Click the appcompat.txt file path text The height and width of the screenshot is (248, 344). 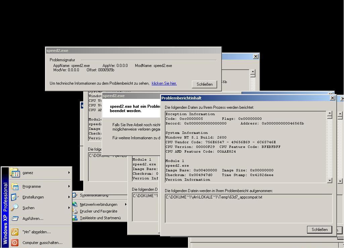[x=214, y=197]
